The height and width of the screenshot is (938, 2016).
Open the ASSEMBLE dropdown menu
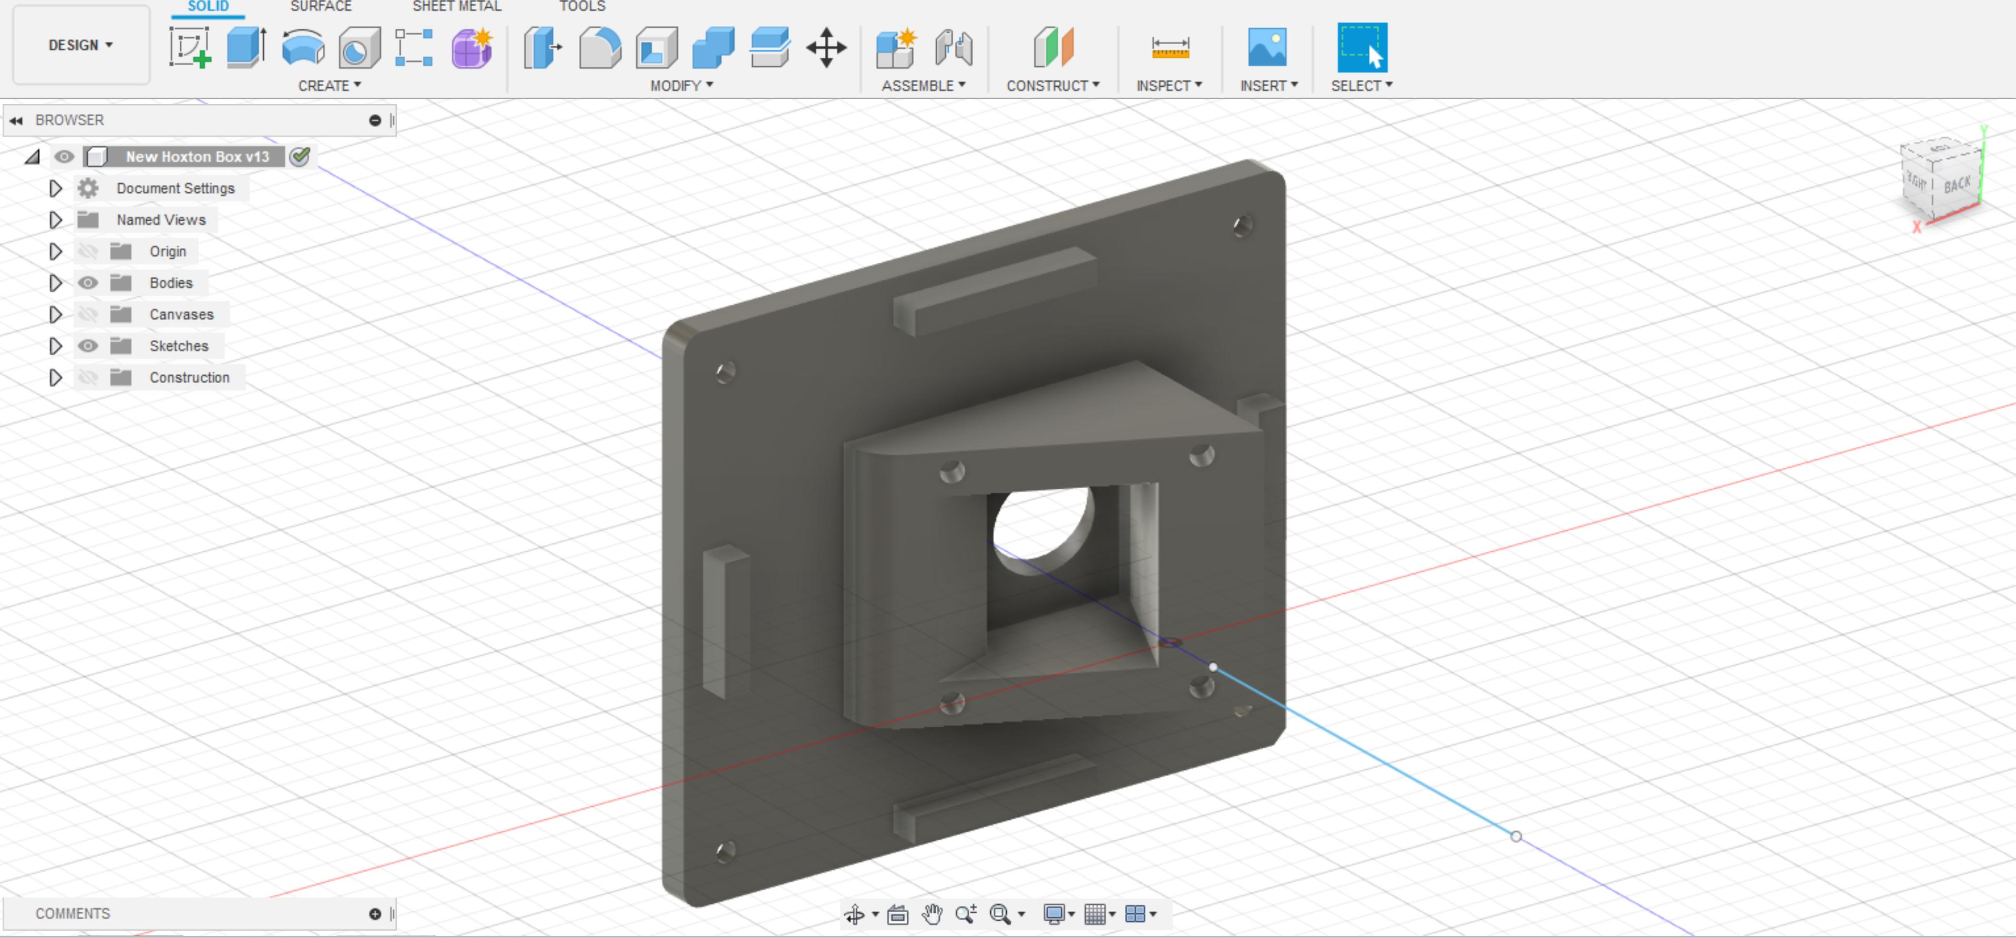(924, 85)
